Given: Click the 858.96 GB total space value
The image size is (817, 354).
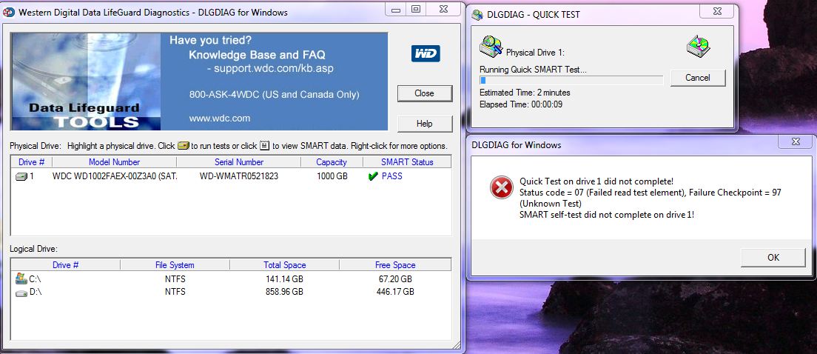Looking at the screenshot, I should [x=284, y=292].
